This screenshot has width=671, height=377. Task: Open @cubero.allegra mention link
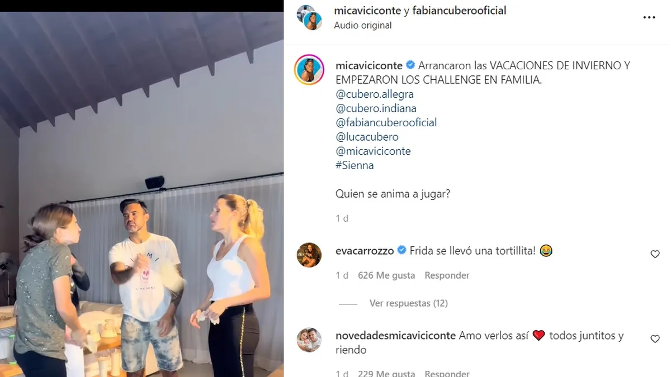[x=374, y=94]
